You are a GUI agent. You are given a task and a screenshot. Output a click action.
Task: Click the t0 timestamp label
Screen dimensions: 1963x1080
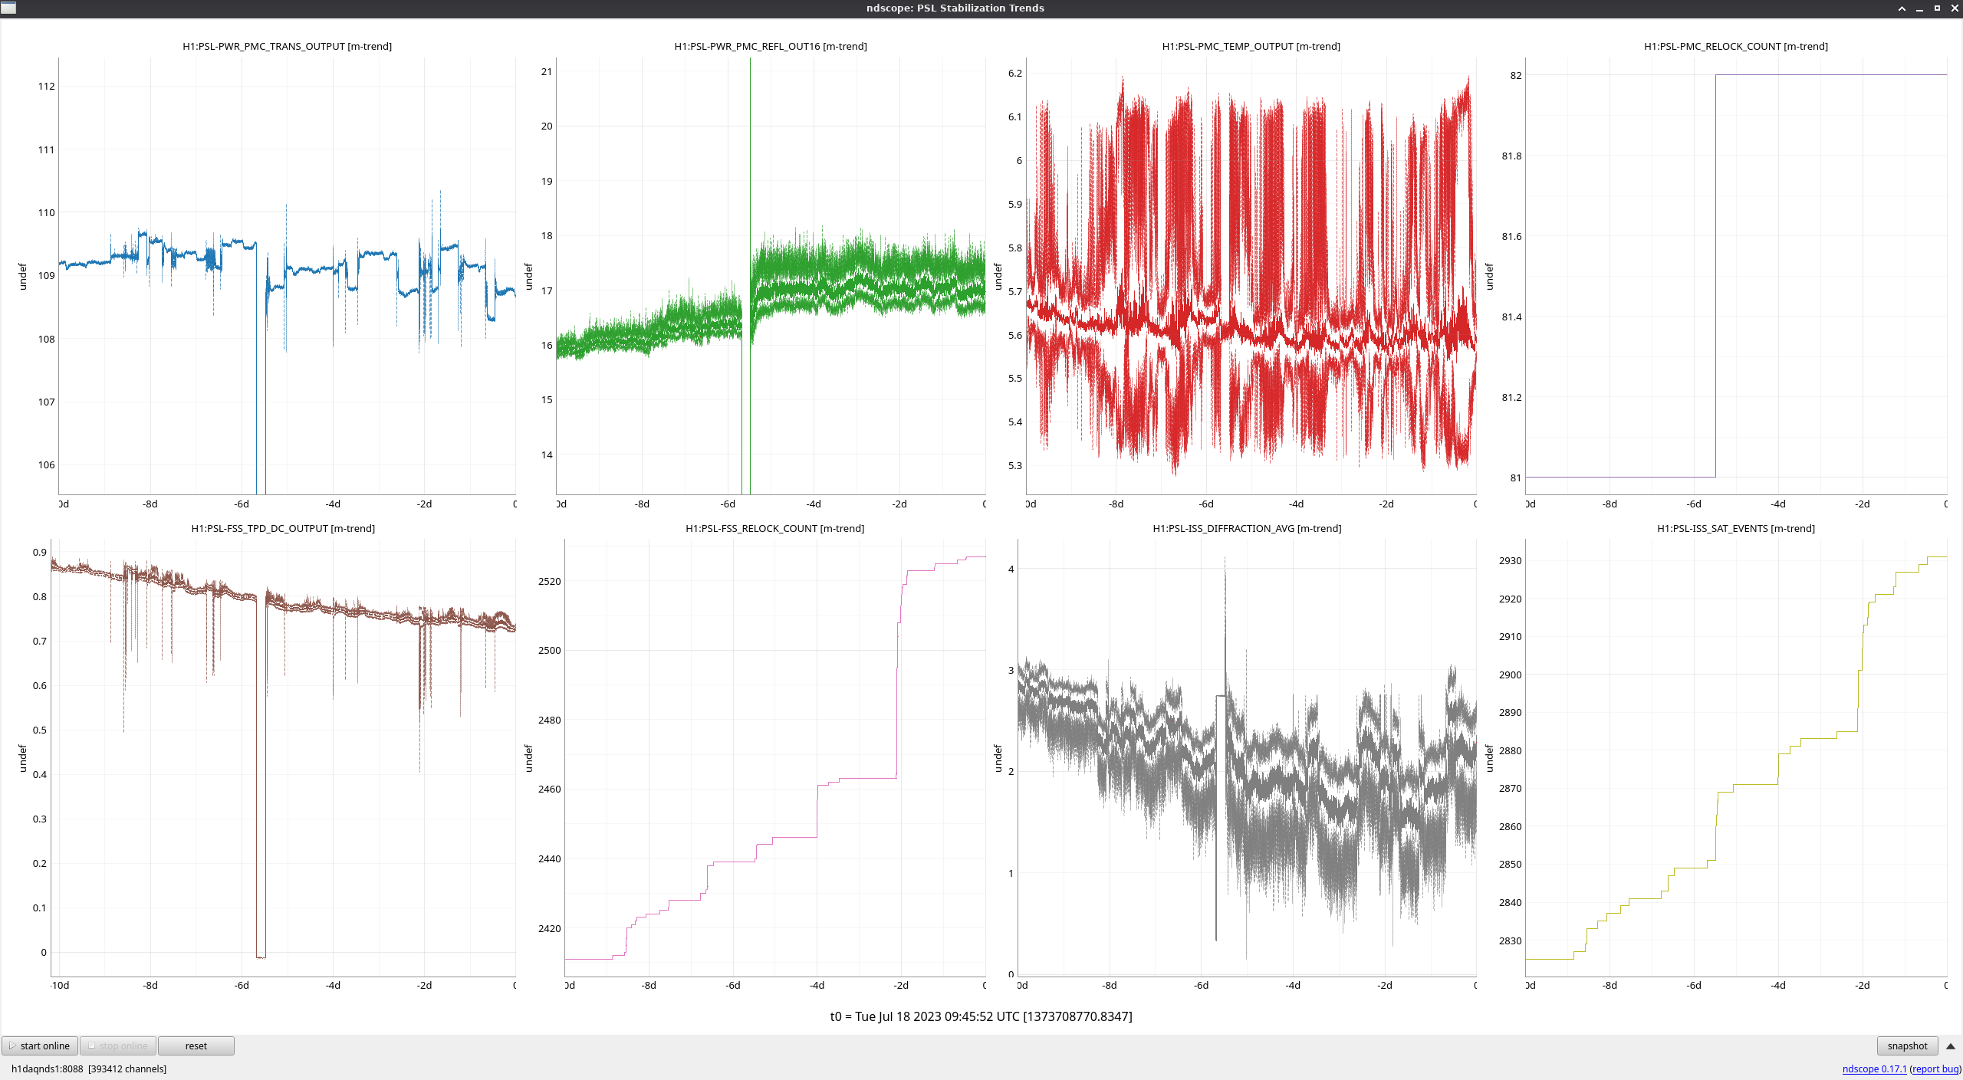coord(981,1016)
